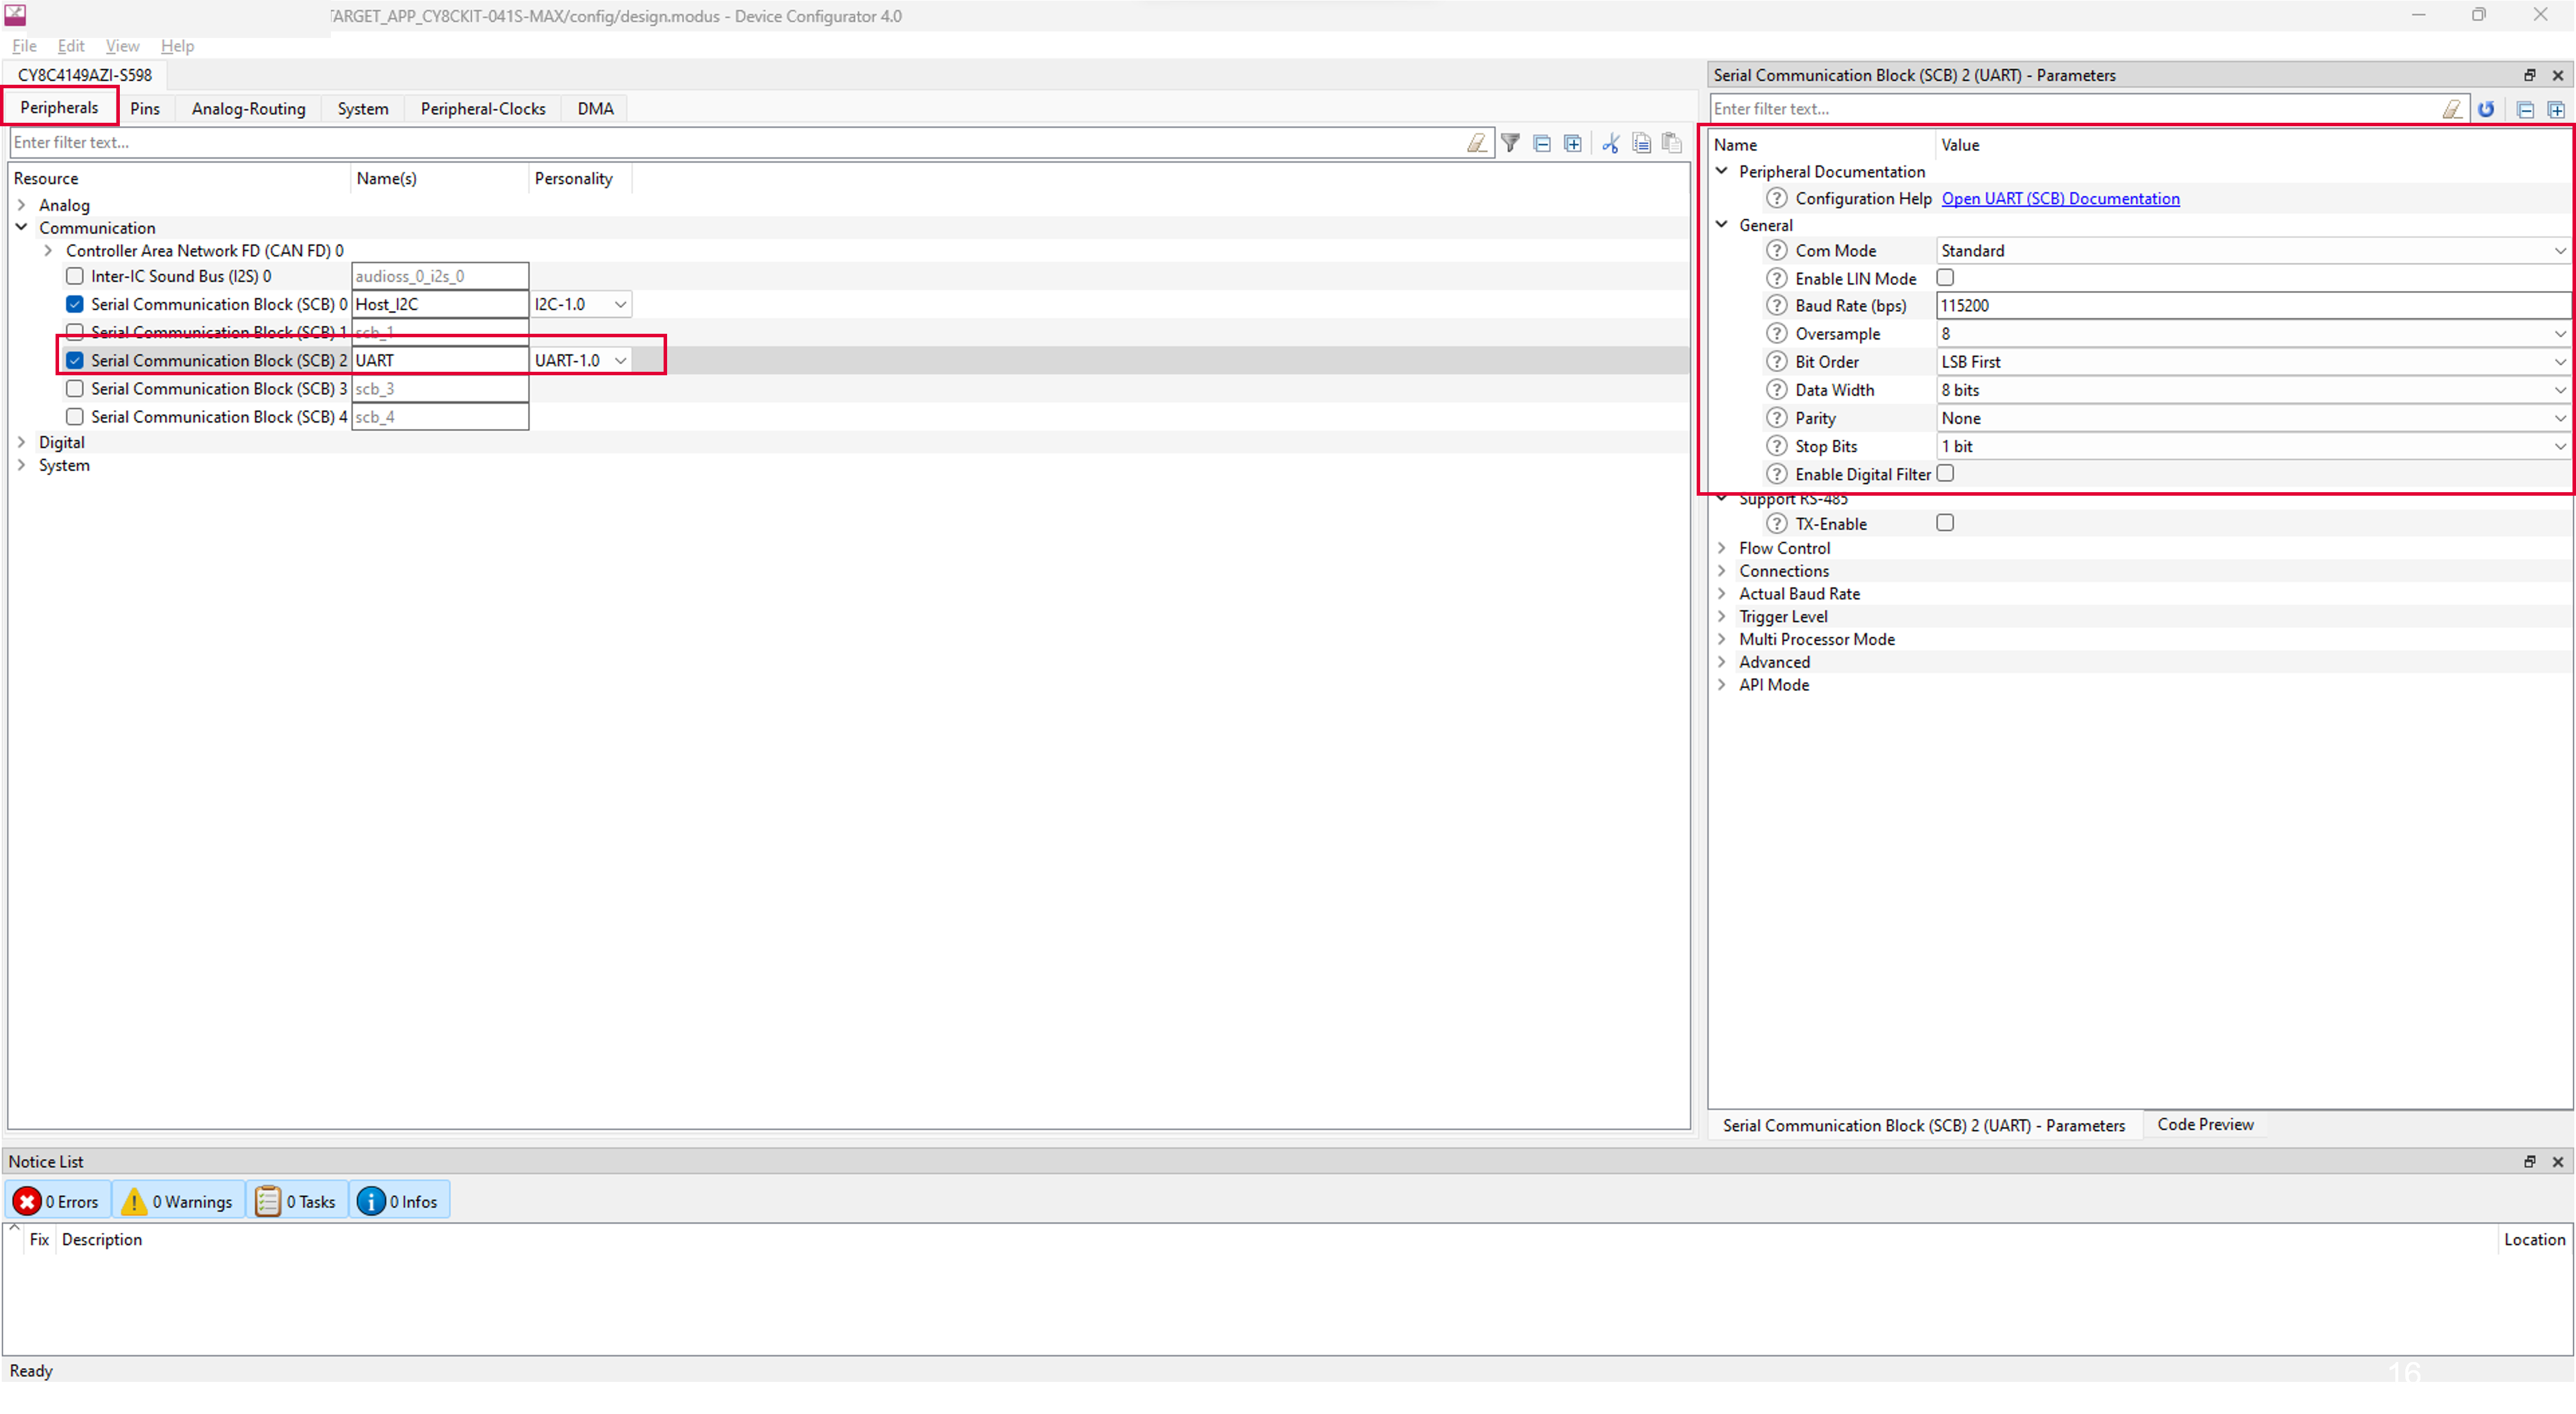Click the Infos icon in Notice List
The image size is (2576, 1414).
coord(370,1201)
